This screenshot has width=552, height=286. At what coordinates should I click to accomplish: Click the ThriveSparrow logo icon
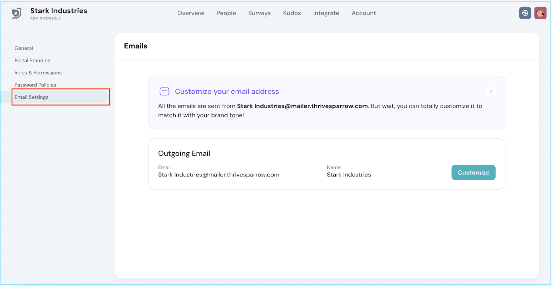coord(17,13)
